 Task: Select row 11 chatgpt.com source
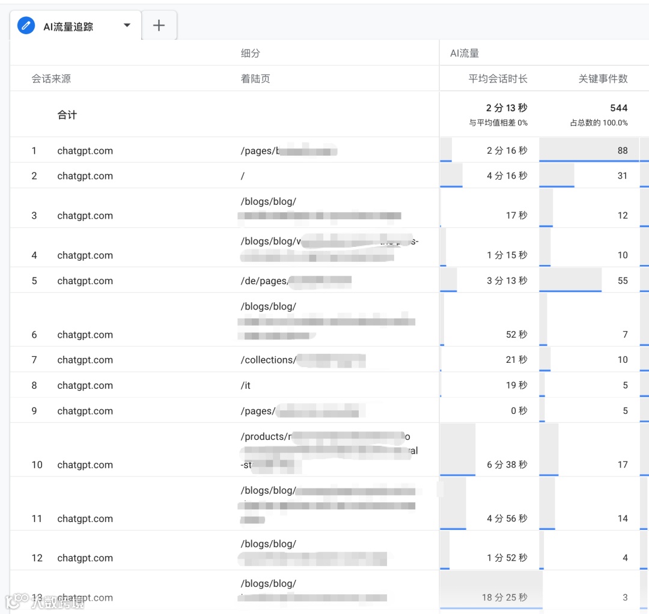pos(85,518)
